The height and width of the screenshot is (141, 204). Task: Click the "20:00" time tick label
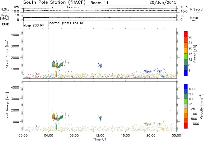pos(151,136)
